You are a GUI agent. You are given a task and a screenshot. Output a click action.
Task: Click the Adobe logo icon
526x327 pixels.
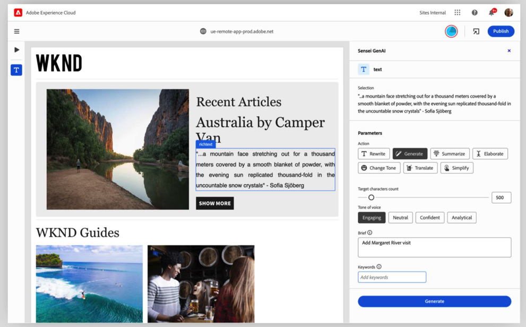click(18, 13)
